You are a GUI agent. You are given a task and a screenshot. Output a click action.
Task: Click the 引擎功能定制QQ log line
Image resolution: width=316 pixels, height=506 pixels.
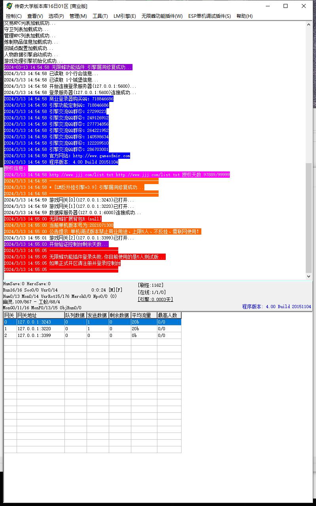pos(56,105)
